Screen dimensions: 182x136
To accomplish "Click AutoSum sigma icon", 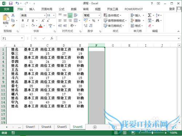I will (150, 15).
